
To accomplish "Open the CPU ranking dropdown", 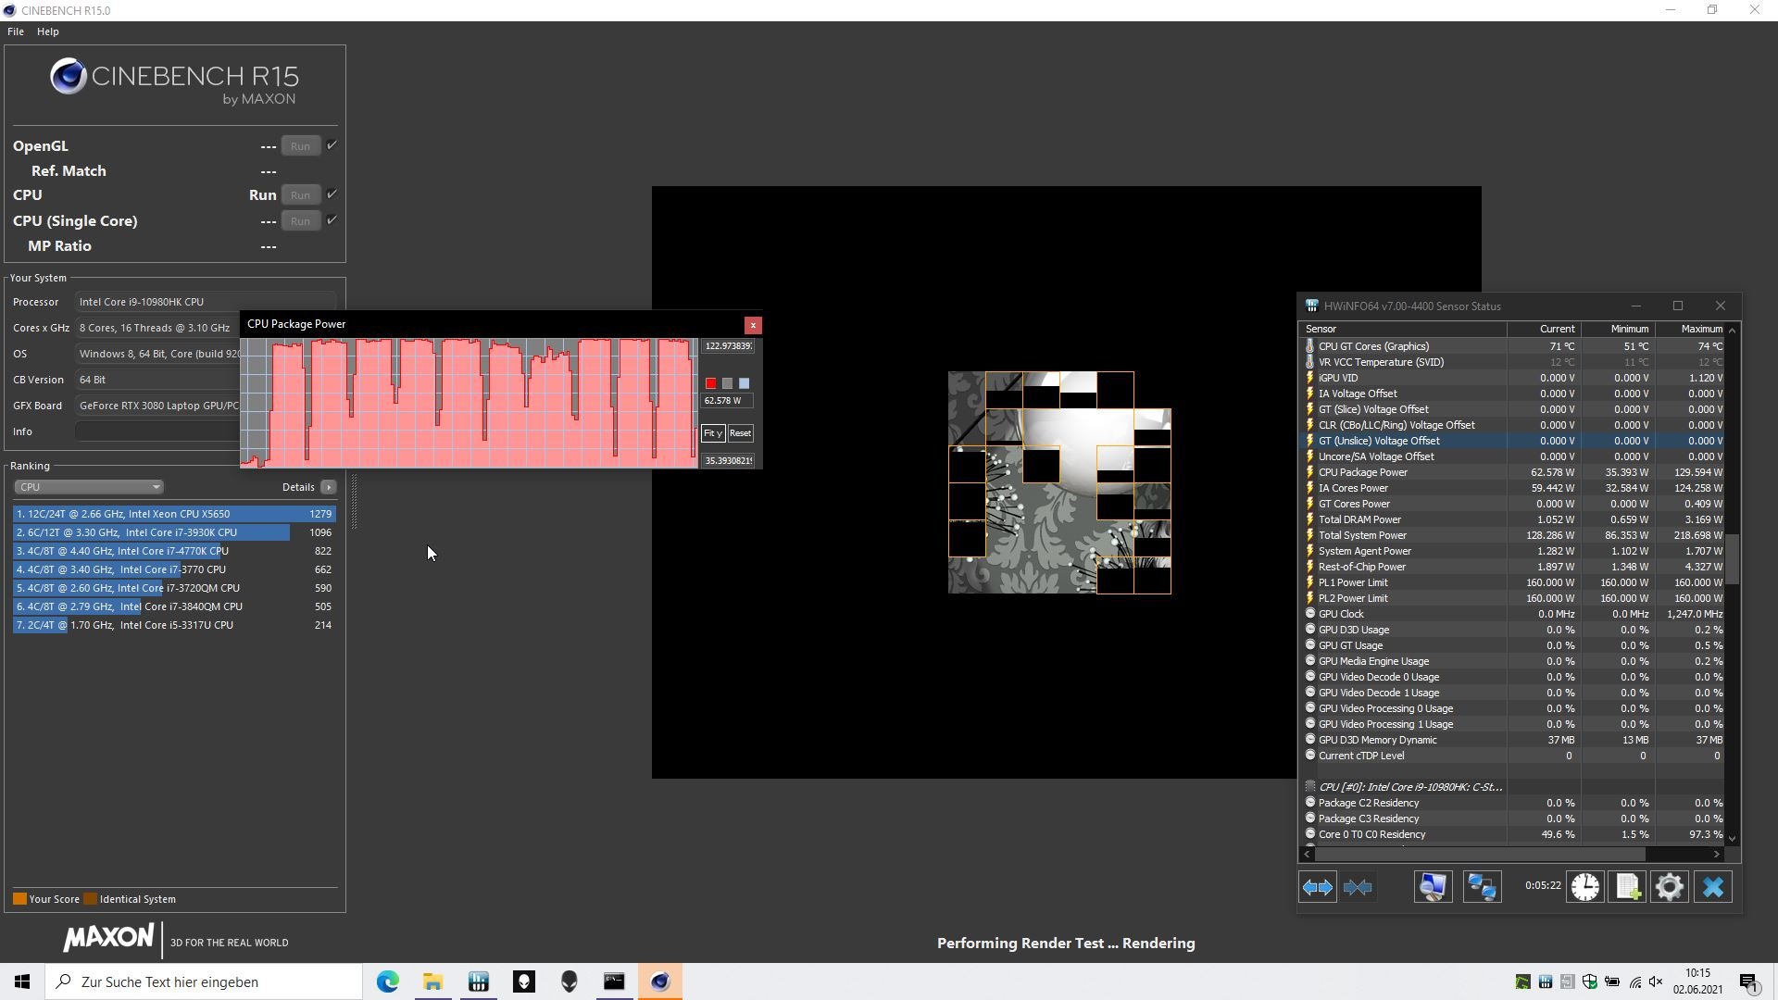I will 89,487.
